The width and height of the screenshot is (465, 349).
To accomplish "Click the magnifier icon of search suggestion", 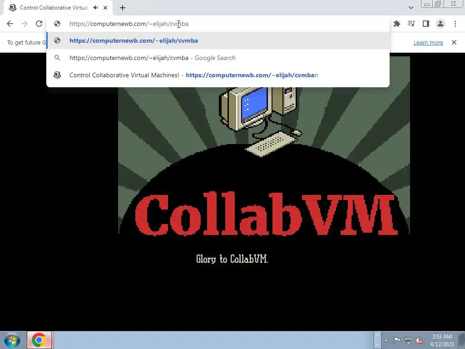I will click(x=57, y=58).
